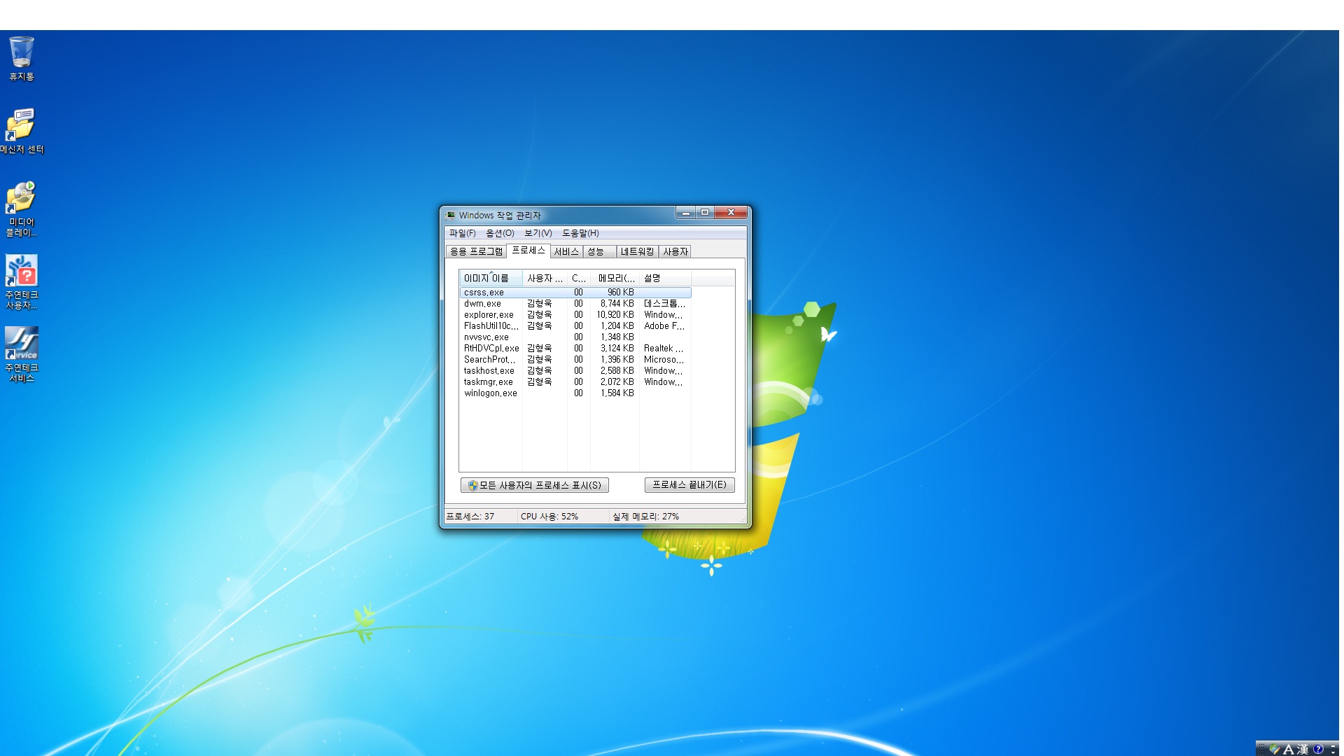Select the FlashUtil10c process row
The image size is (1344, 756).
coord(575,326)
